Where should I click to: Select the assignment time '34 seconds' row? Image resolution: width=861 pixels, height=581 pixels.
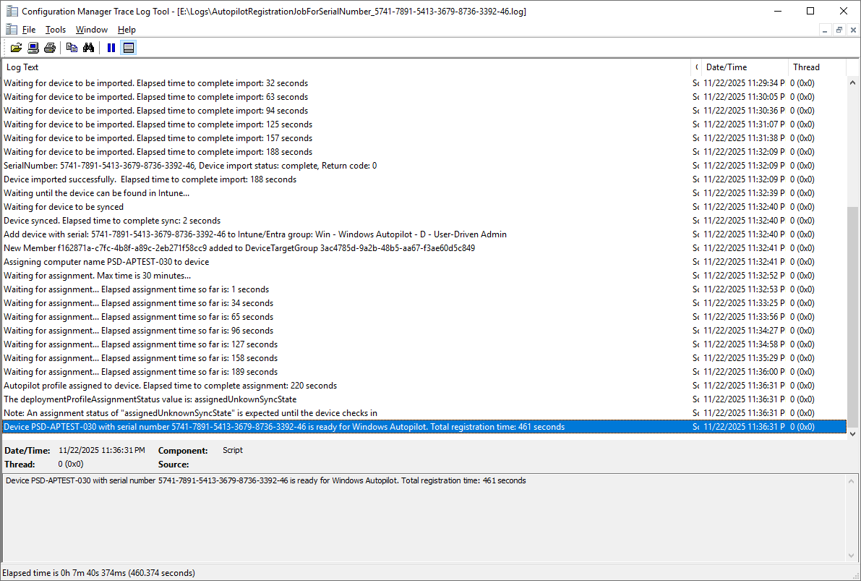(424, 303)
